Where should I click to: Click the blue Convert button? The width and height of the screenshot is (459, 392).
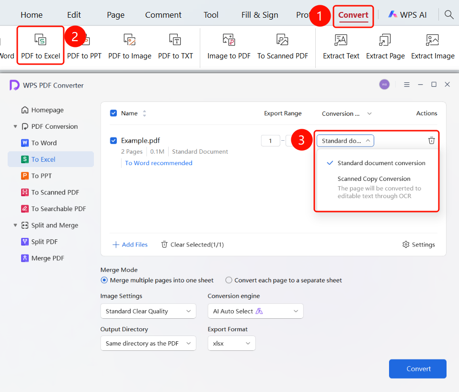click(x=418, y=369)
